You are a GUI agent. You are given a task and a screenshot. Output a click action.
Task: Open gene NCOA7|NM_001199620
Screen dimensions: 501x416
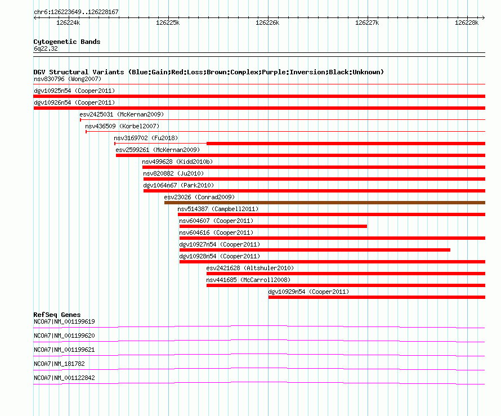pos(64,336)
